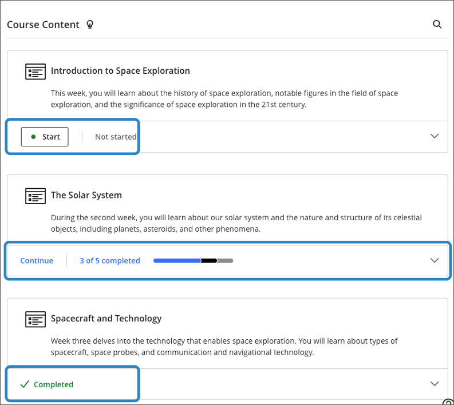Expand the Introduction to Space Exploration module chevron
The image size is (454, 405).
(x=435, y=136)
